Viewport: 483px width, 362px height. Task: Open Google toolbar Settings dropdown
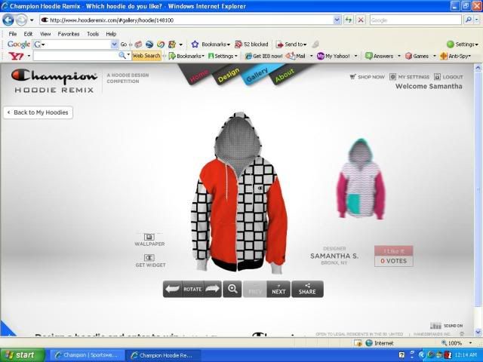click(477, 45)
